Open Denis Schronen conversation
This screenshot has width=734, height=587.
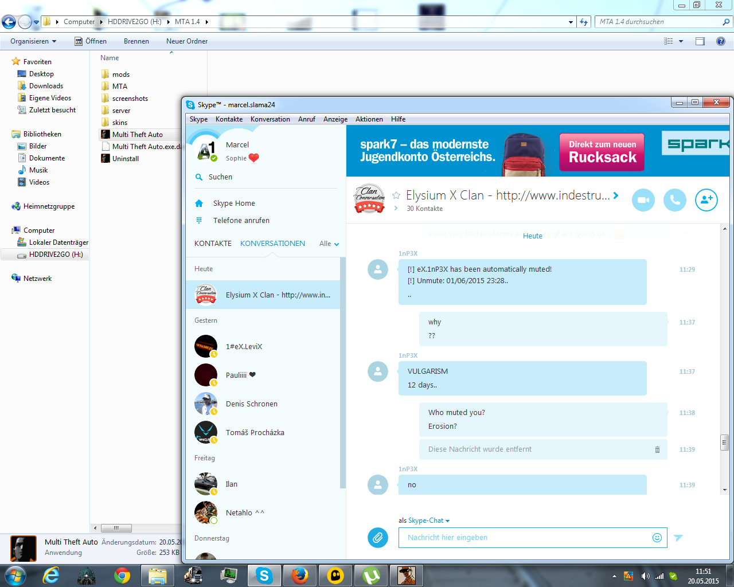[x=263, y=404]
